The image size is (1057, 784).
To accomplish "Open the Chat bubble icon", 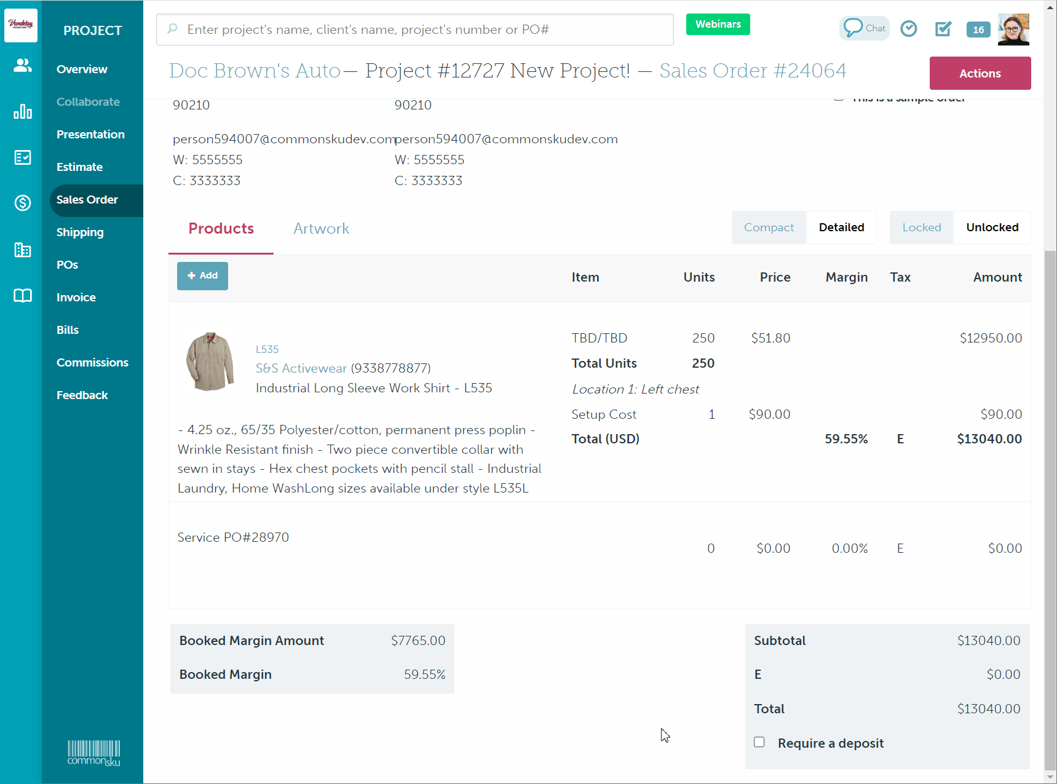I will click(x=864, y=28).
